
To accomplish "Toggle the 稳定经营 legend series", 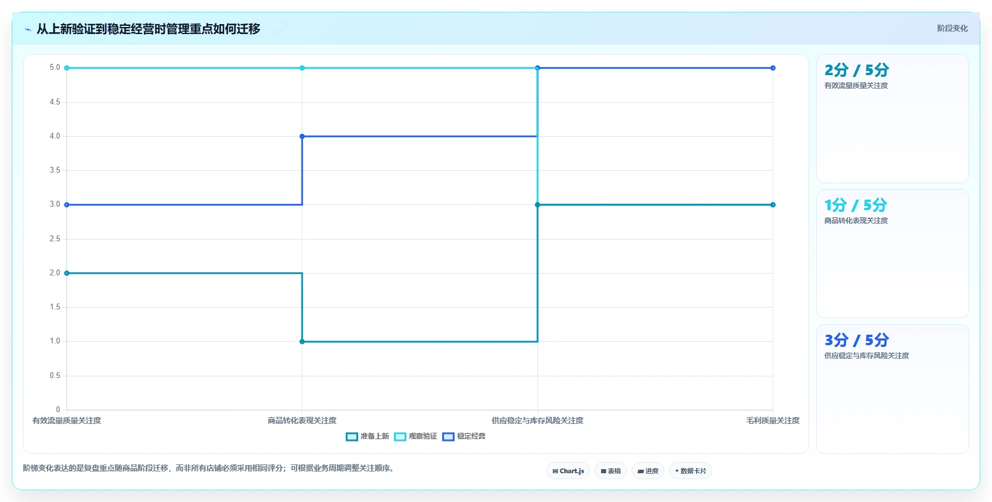I will tap(464, 436).
